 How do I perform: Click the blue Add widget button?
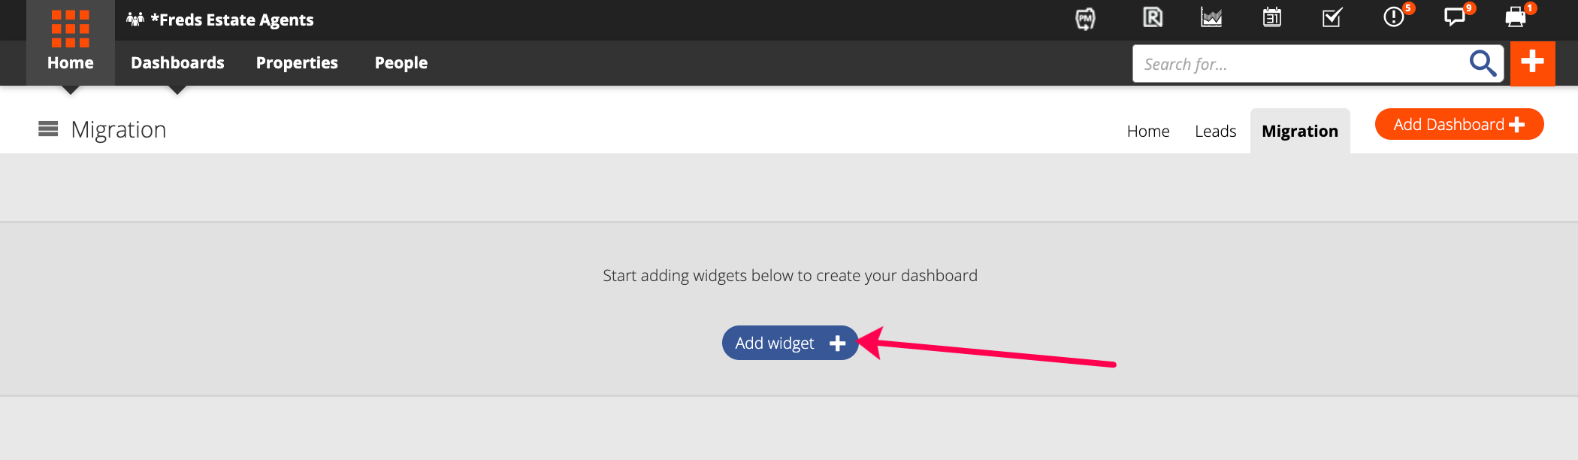[x=791, y=343]
